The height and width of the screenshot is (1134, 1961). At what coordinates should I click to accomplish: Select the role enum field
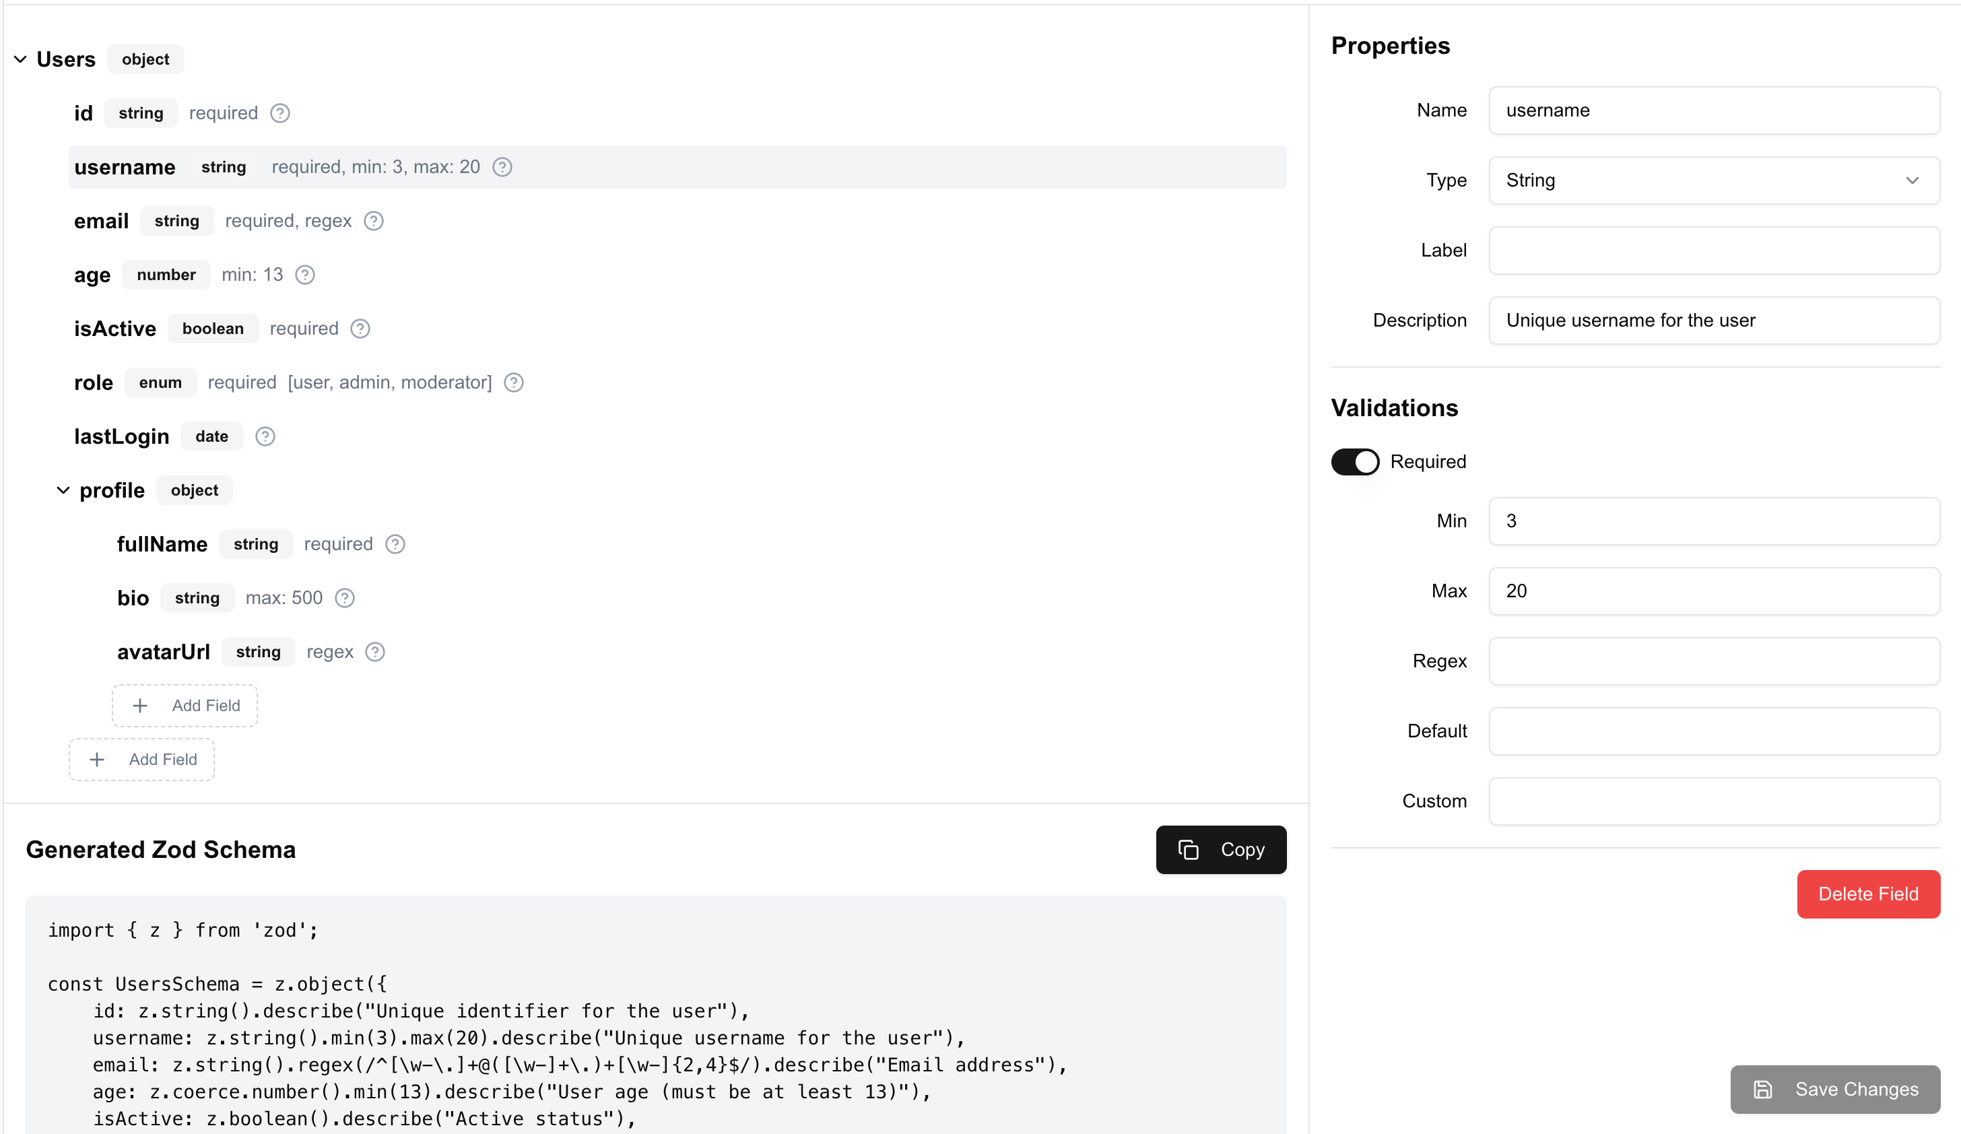click(677, 382)
